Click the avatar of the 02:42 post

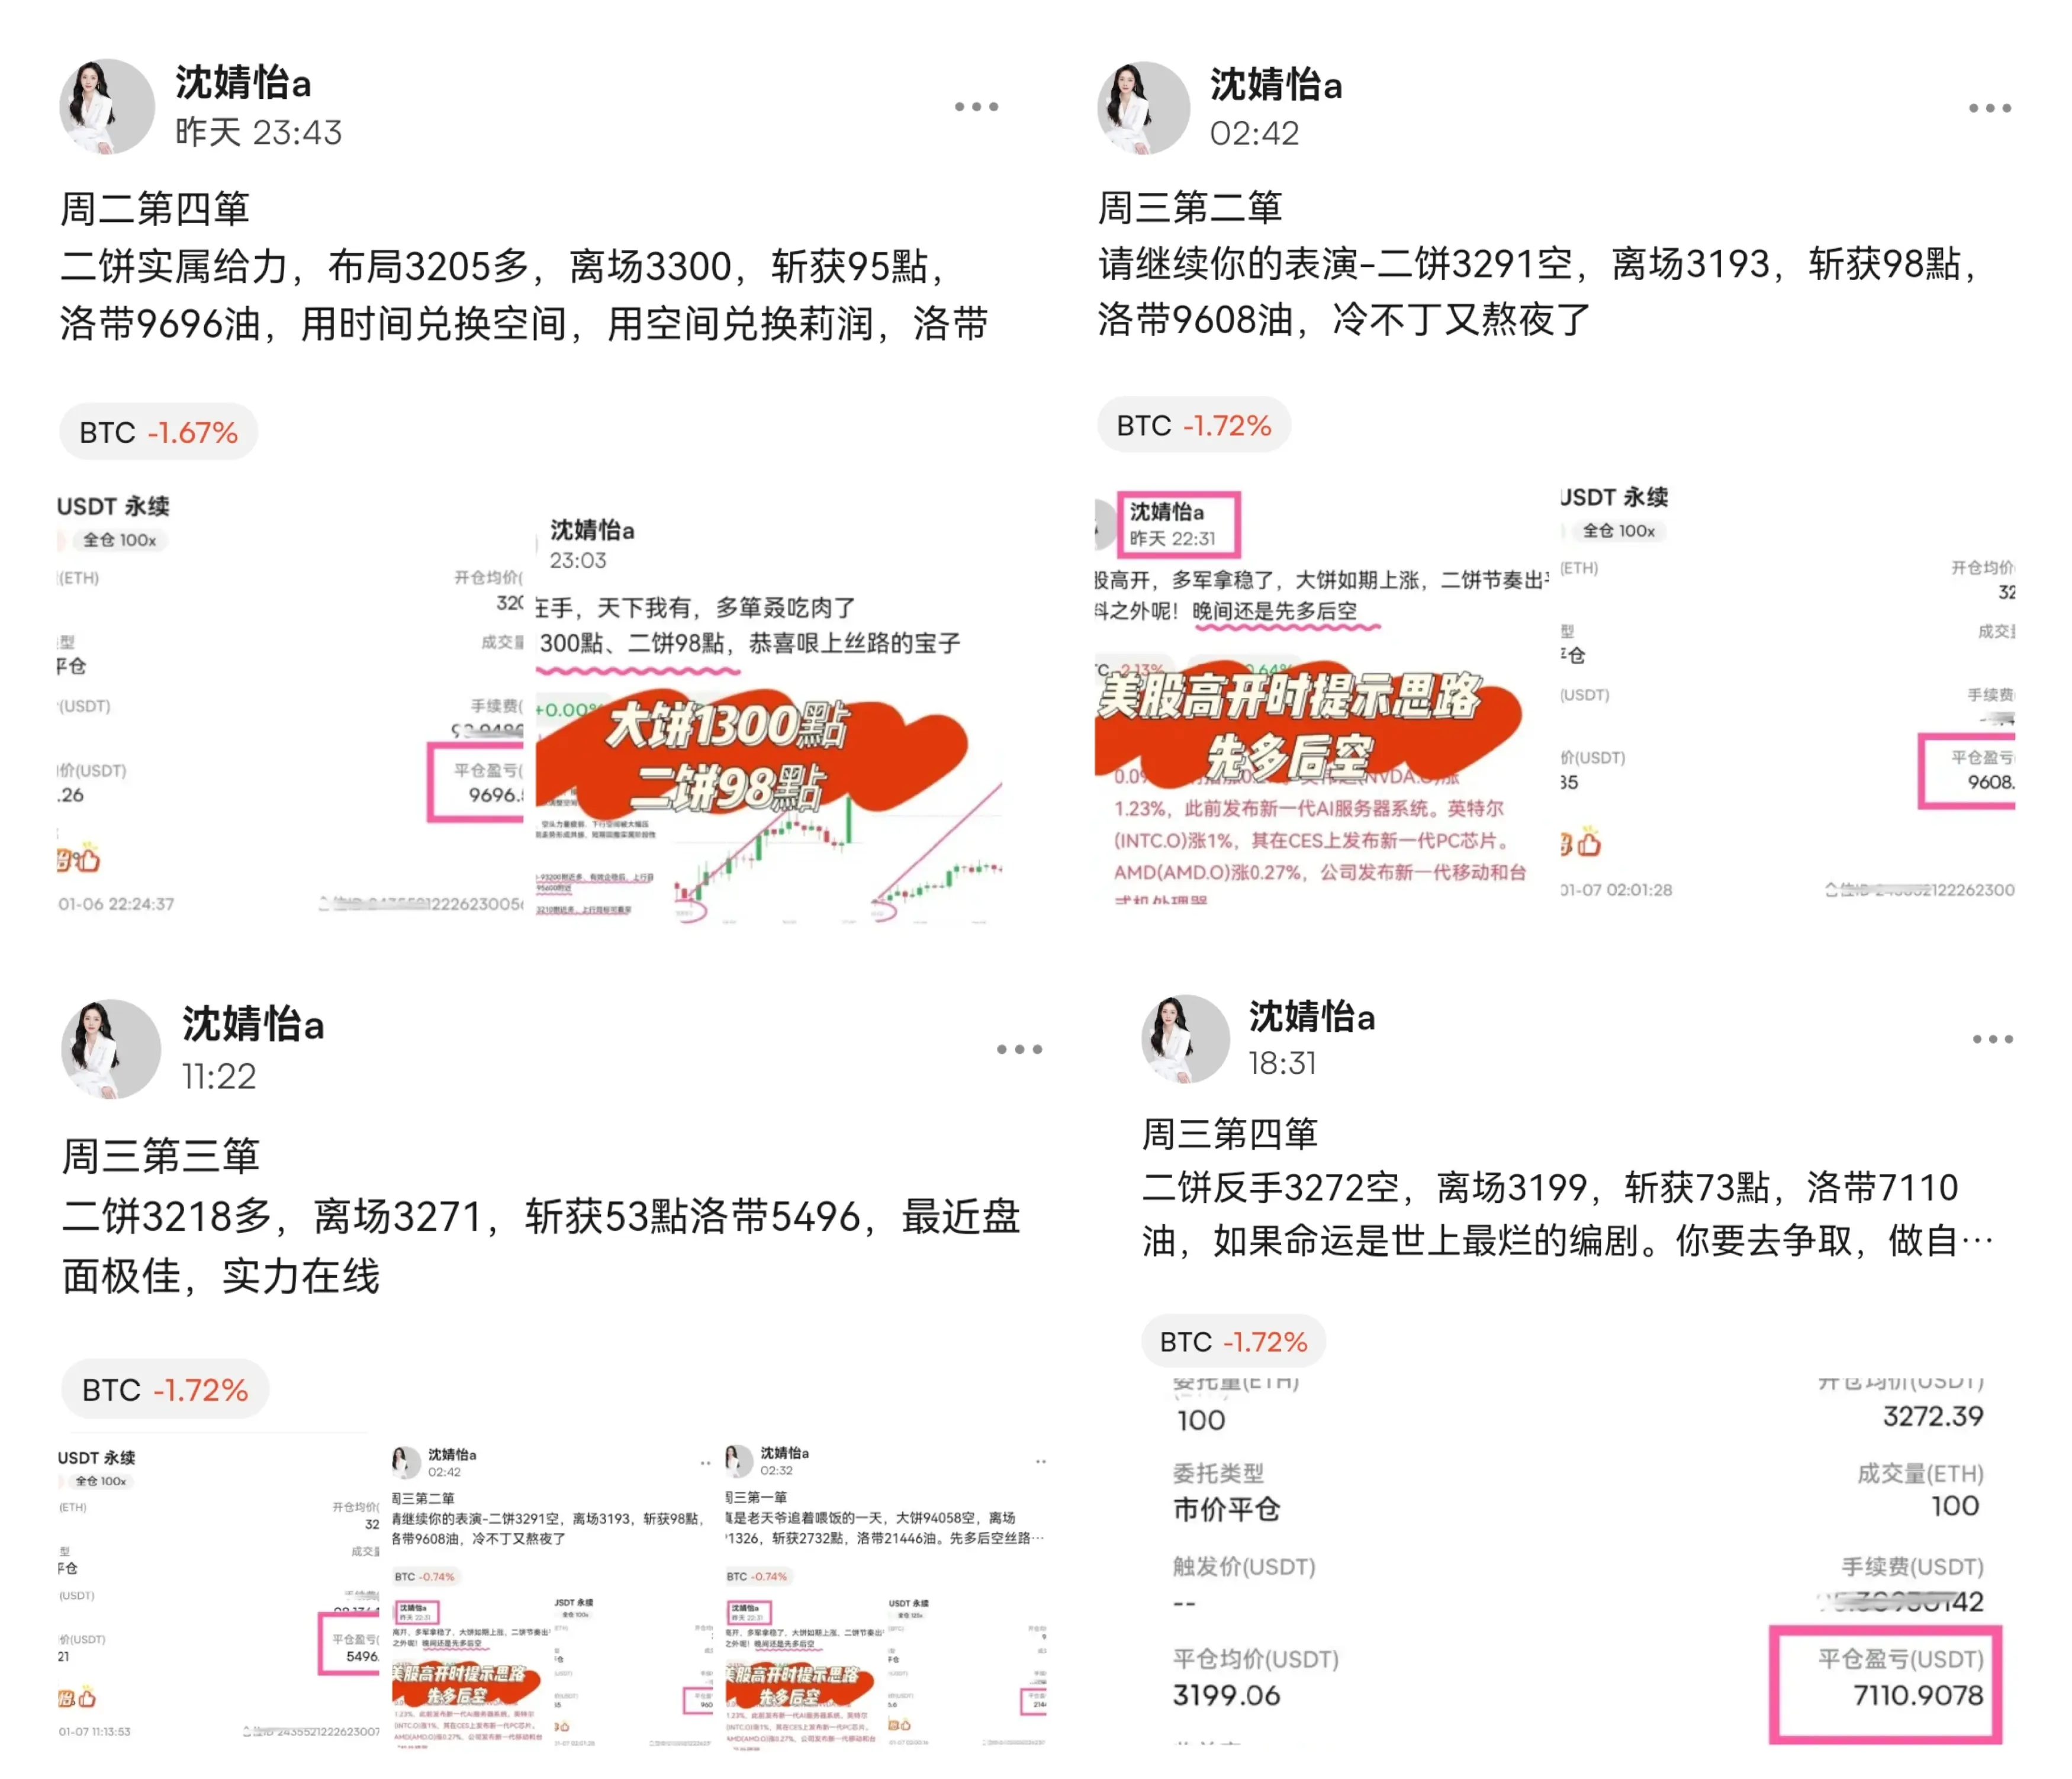coord(1143,107)
